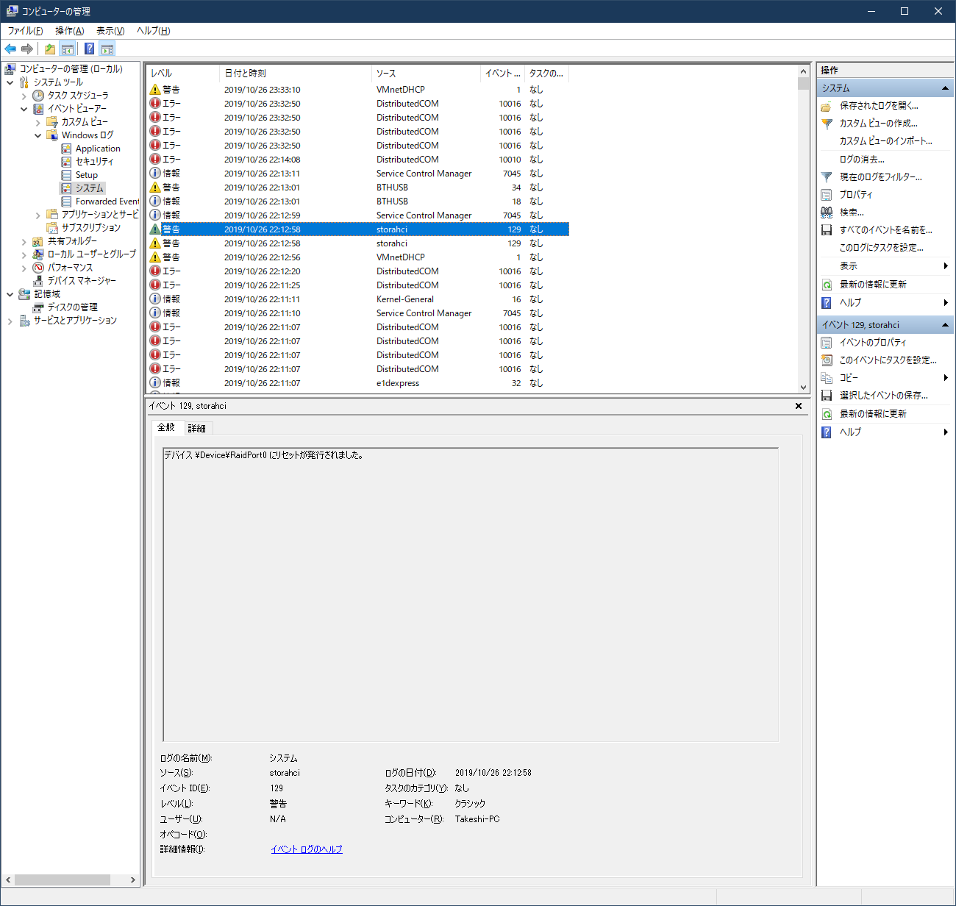Screen dimensions: 956x906
Task: Sort events by the ソース column header
Action: pyautogui.click(x=426, y=74)
